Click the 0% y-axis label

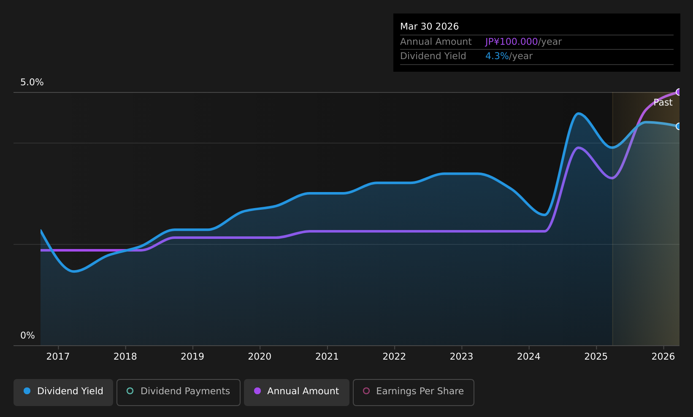coord(27,336)
